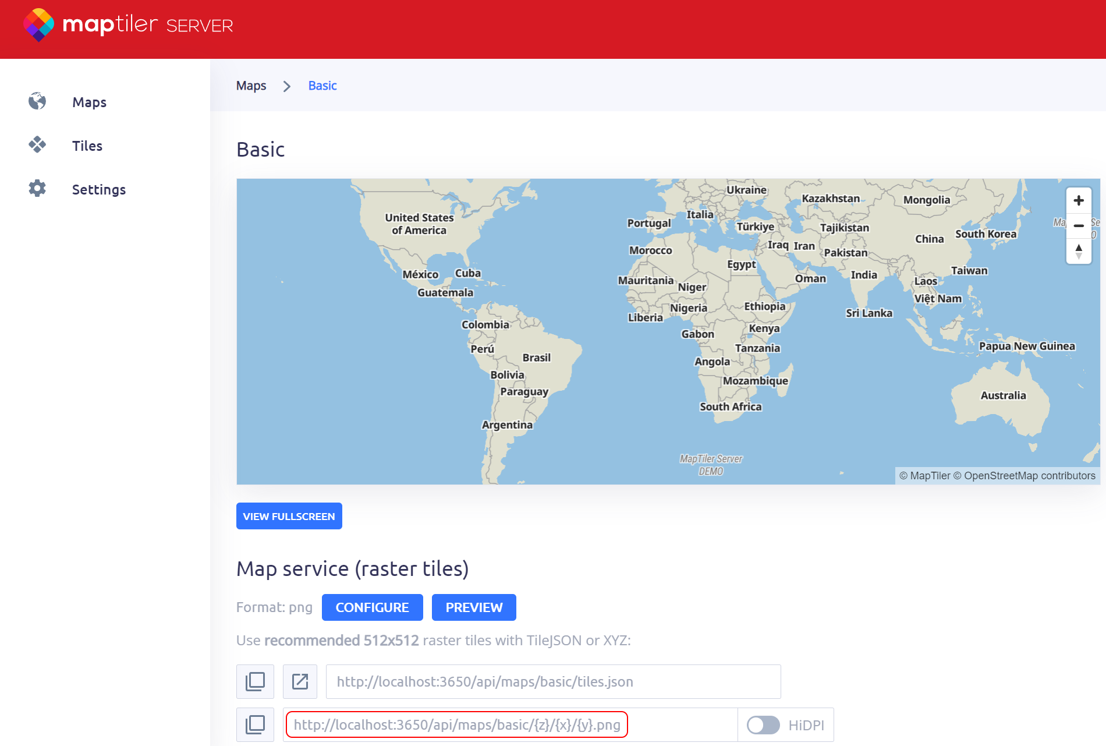Click the México label on the map
The image size is (1106, 746).
pyautogui.click(x=420, y=274)
